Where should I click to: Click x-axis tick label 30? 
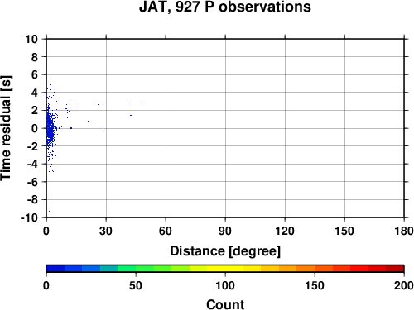pyautogui.click(x=106, y=231)
